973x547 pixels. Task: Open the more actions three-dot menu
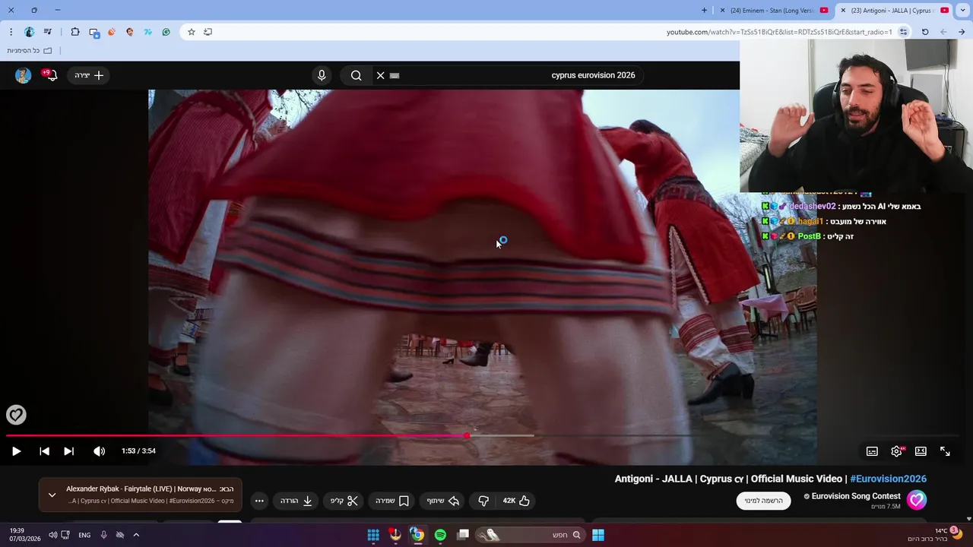click(x=259, y=501)
